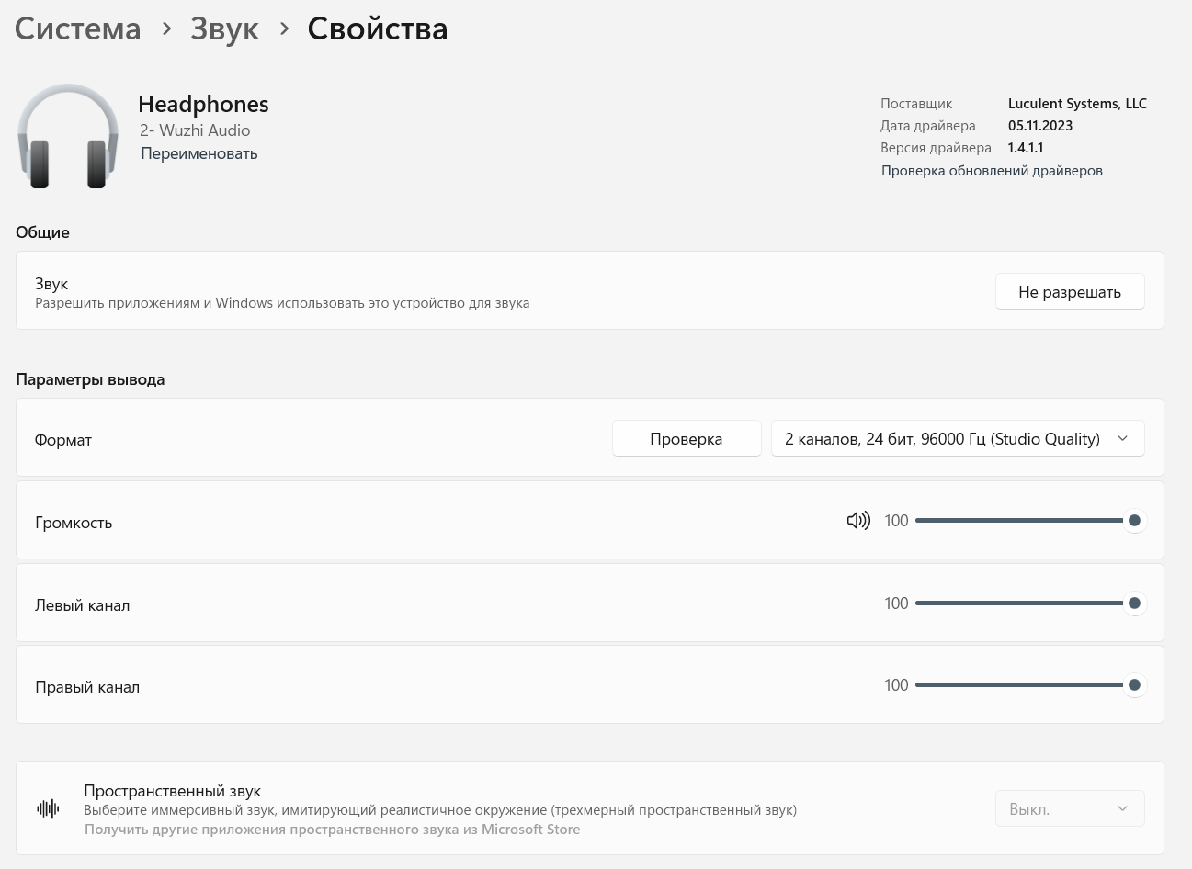Open the spatial sound Выкл. dropdown
Screen dimensions: 1192x869
click(1069, 809)
